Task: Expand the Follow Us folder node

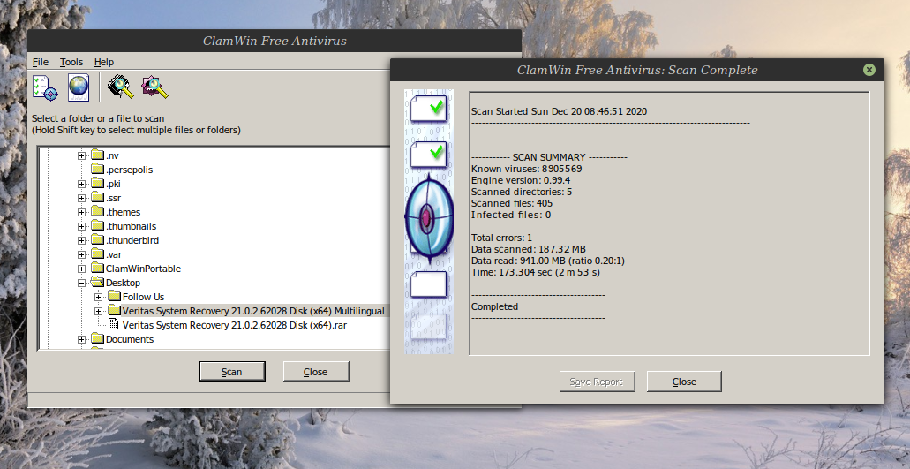Action: pos(99,297)
